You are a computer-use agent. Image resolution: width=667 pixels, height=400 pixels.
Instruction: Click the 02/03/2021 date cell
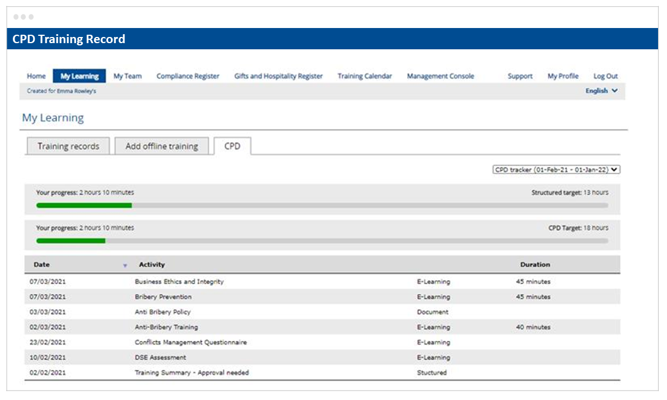pyautogui.click(x=48, y=327)
